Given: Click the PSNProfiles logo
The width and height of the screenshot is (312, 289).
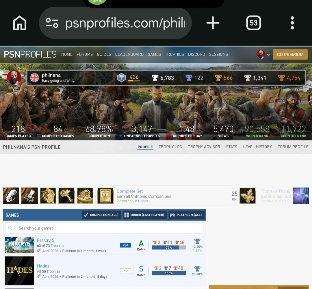Looking at the screenshot, I should [x=30, y=54].
